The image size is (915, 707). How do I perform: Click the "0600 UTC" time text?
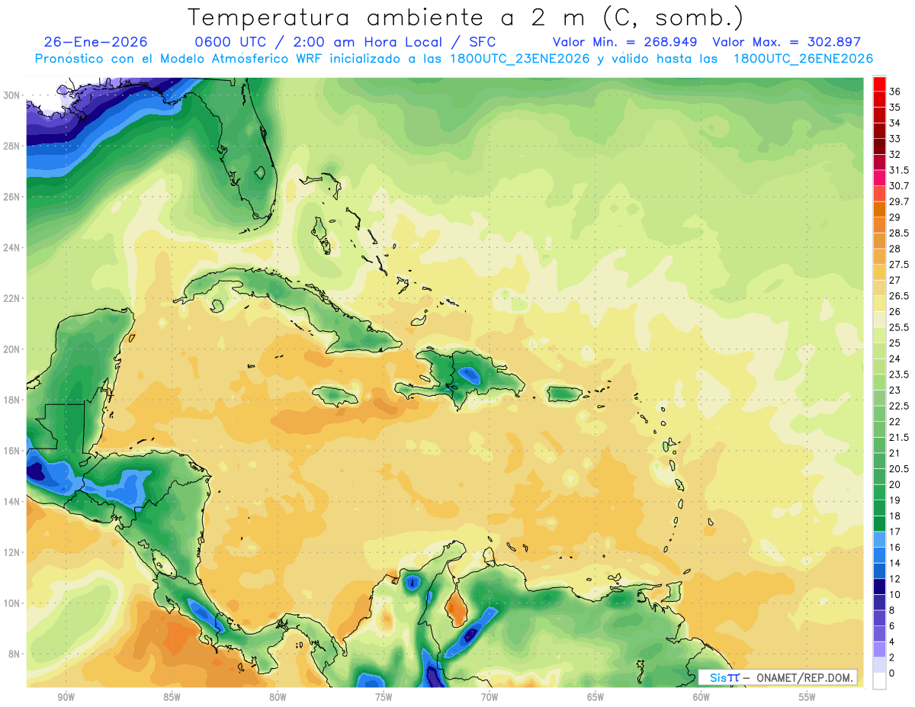tap(228, 42)
